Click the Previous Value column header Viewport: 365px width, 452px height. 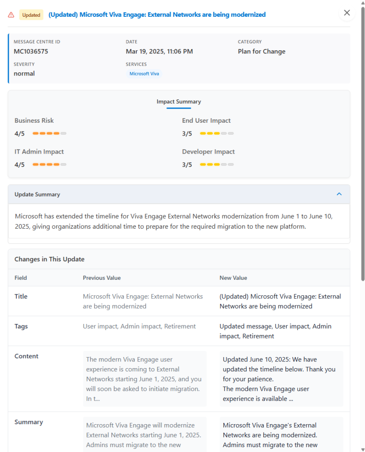(102, 278)
